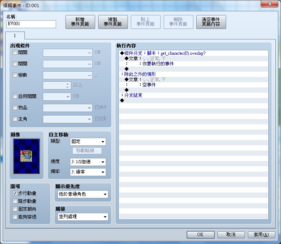Switch to event page tab 1
Viewport: 281px width, 244px height.
pos(15,35)
